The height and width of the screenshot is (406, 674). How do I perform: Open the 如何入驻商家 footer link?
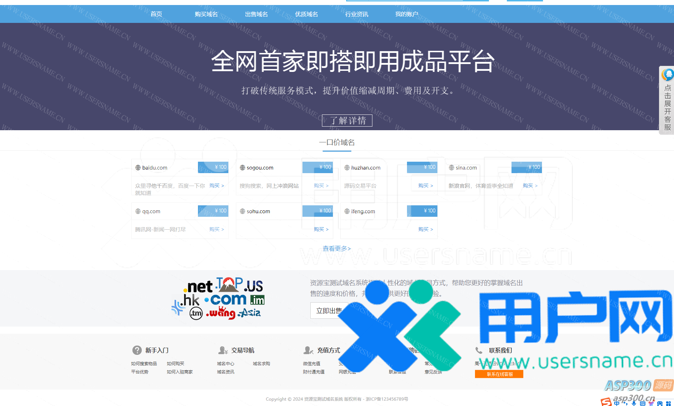coord(180,372)
